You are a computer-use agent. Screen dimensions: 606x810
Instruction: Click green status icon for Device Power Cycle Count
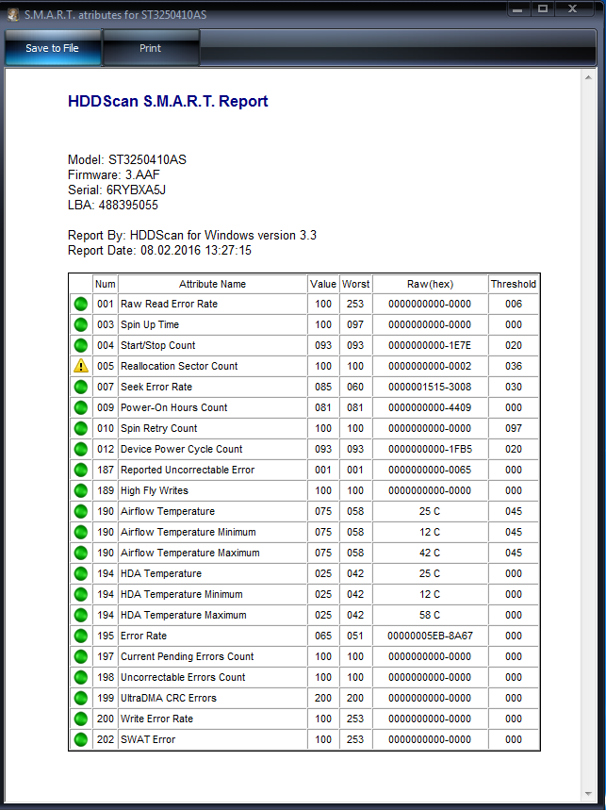click(x=81, y=449)
